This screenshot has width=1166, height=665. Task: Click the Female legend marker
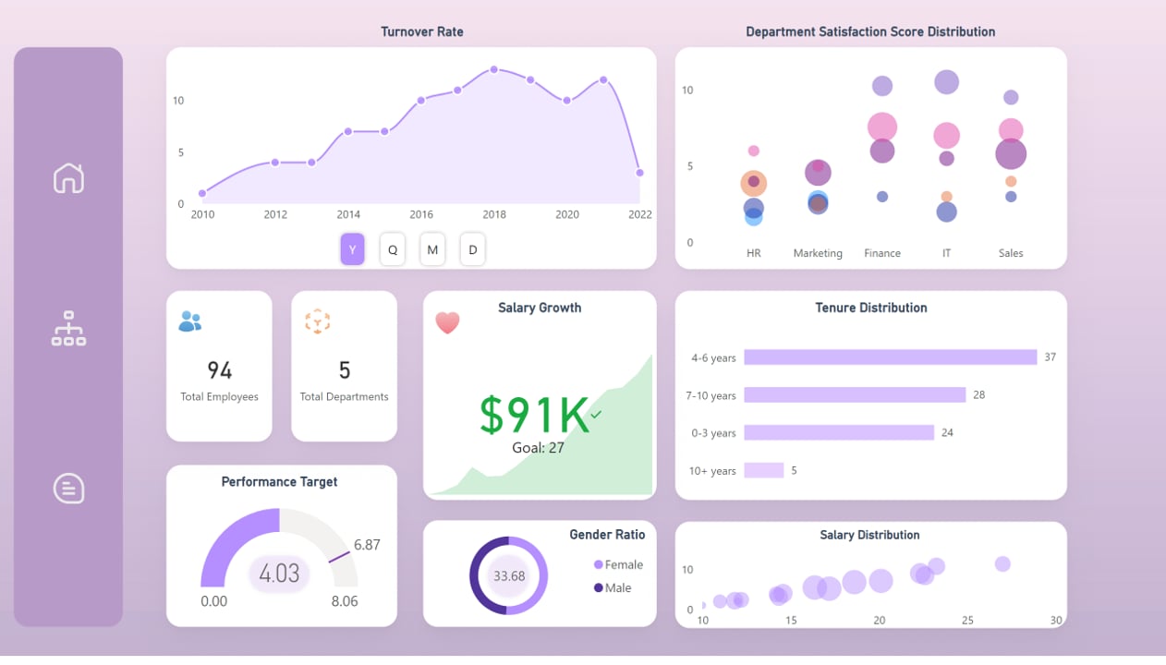(599, 564)
